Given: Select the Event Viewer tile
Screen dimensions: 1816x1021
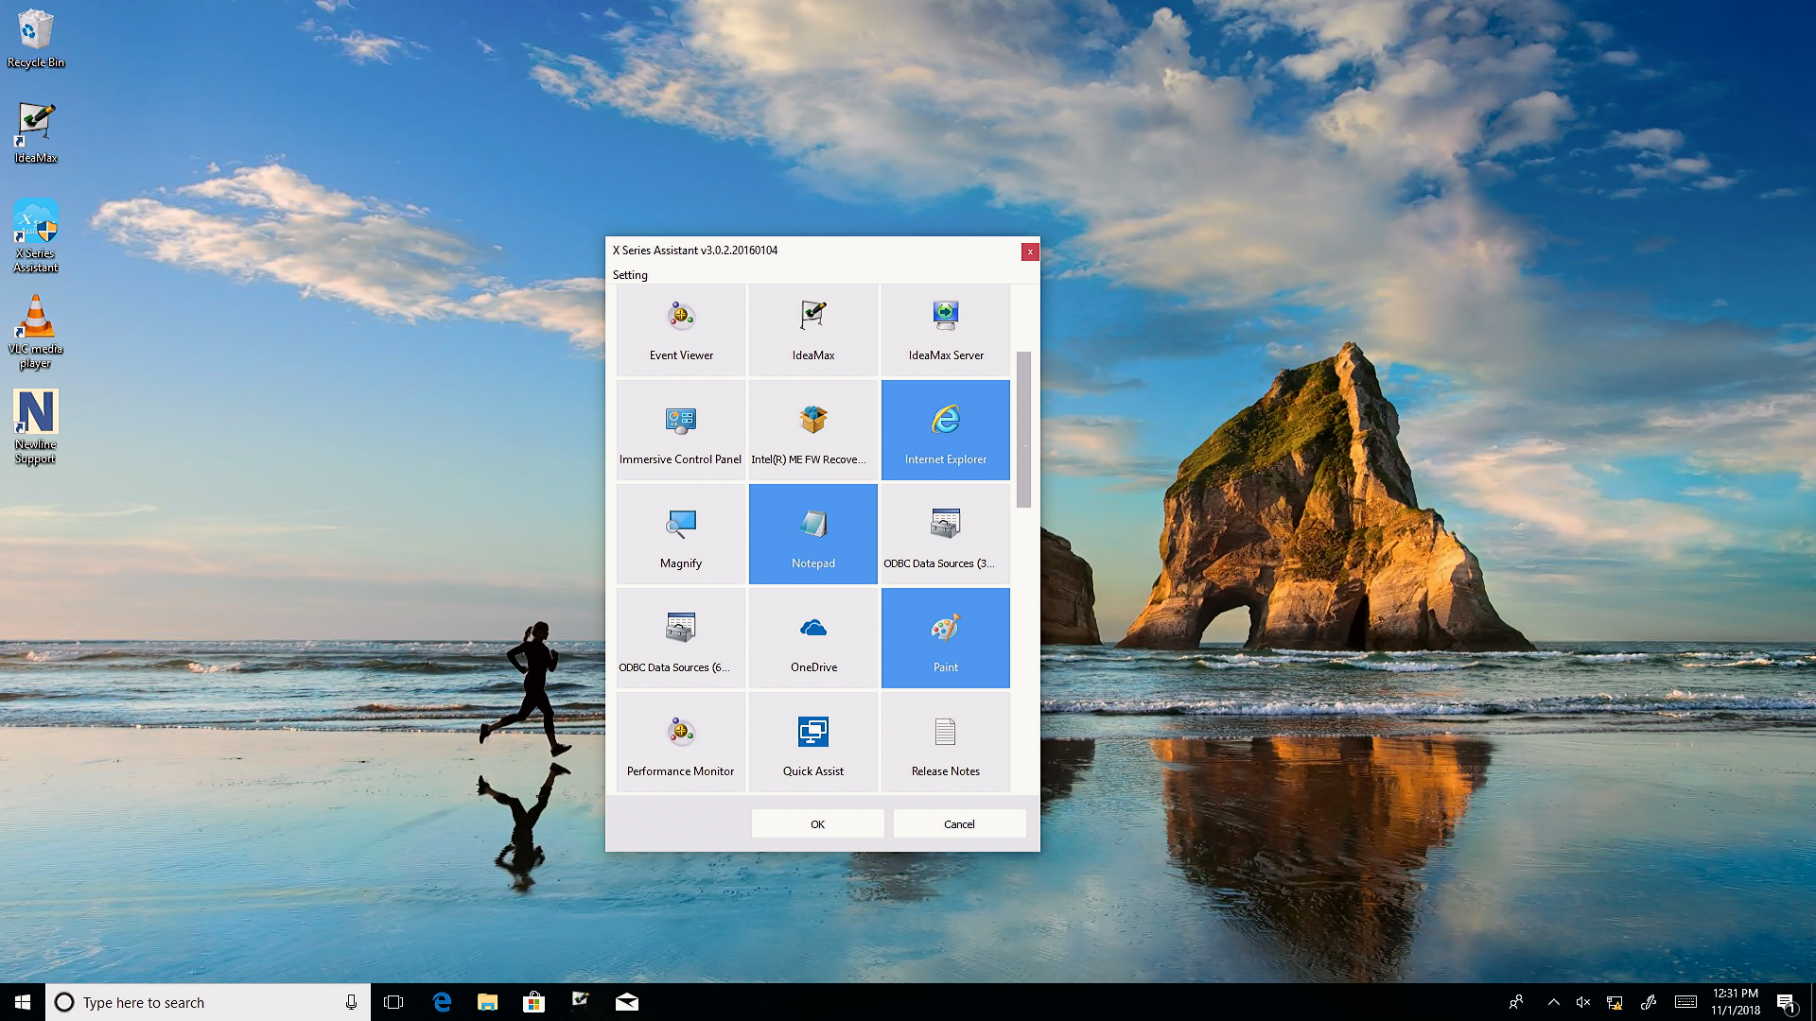Looking at the screenshot, I should [x=681, y=329].
